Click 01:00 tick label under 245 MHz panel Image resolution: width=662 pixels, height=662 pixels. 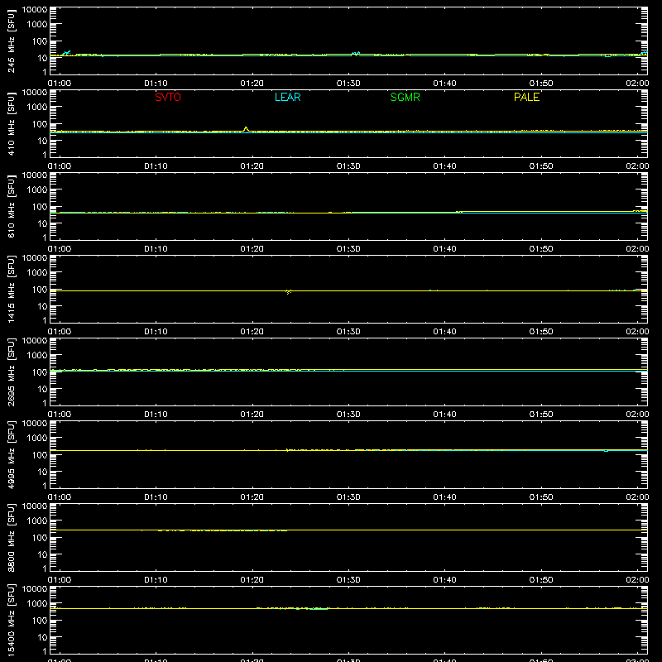point(59,84)
